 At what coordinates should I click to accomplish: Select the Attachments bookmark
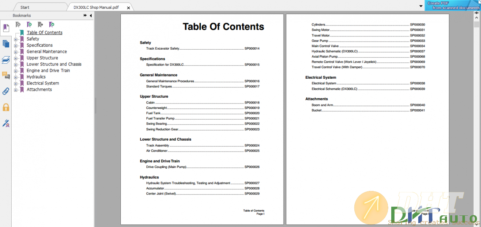coord(39,90)
